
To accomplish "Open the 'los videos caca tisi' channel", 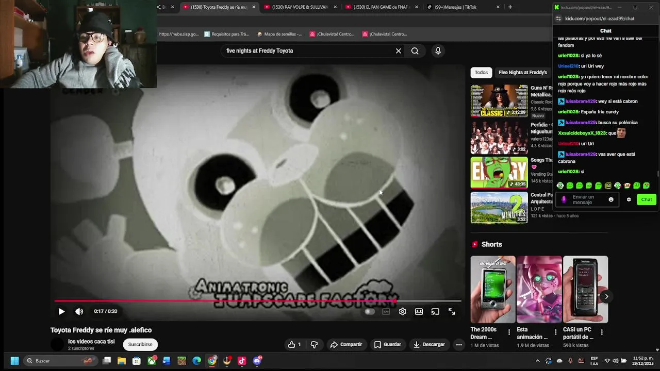I will pos(91,342).
